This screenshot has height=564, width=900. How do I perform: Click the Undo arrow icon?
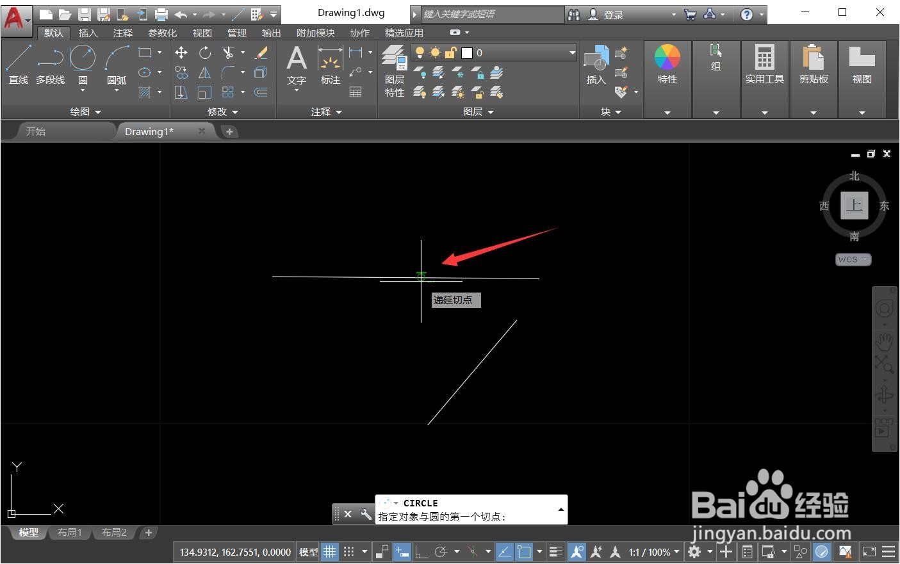tap(181, 14)
